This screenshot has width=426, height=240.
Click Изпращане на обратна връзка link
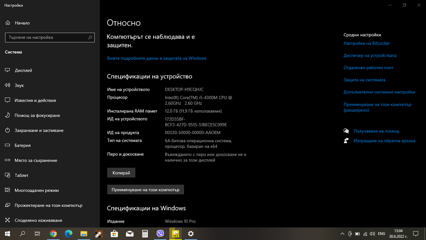[384, 141]
